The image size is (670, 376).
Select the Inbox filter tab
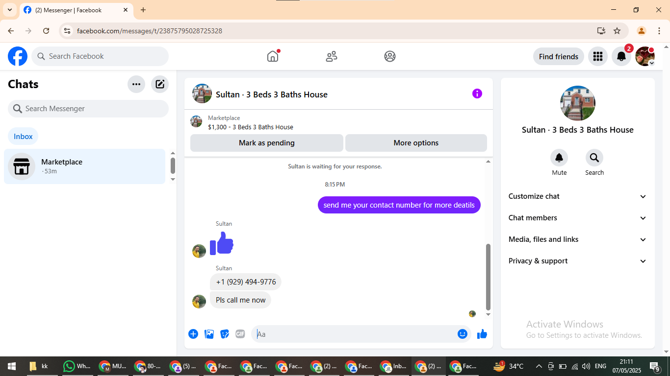tap(23, 137)
